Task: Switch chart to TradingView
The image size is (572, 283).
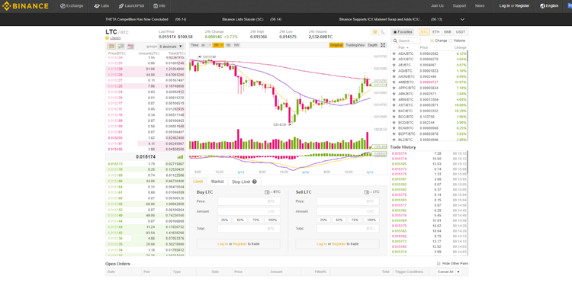Action: point(355,45)
